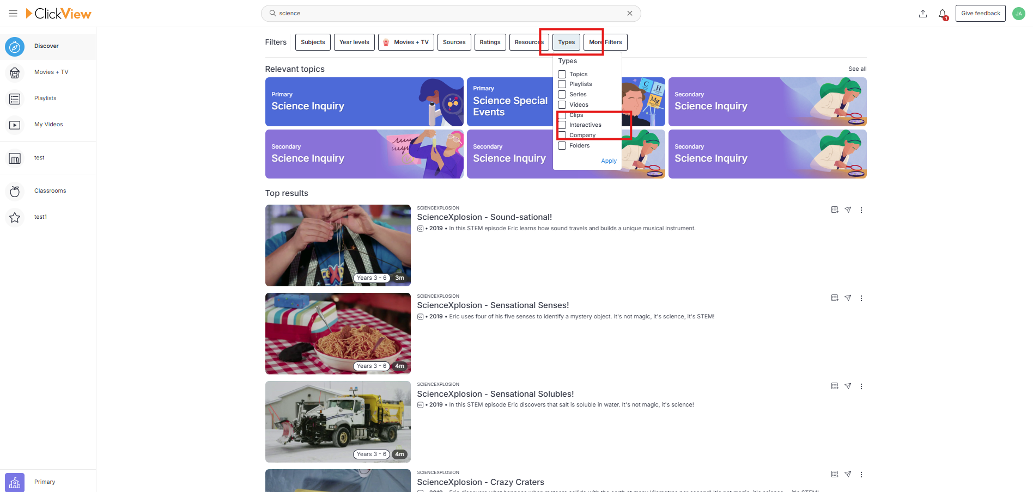
Task: Check the Interactives type checkbox
Action: [562, 125]
